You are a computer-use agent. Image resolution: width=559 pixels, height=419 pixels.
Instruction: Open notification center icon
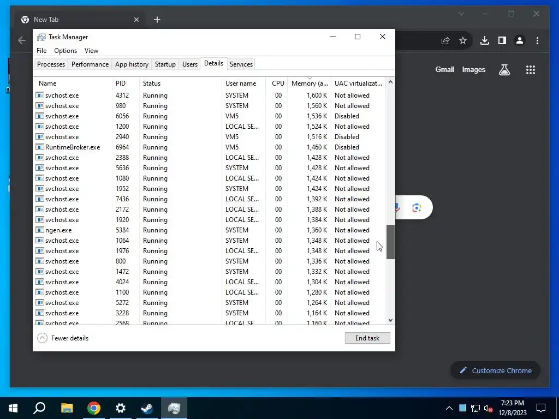(x=541, y=408)
